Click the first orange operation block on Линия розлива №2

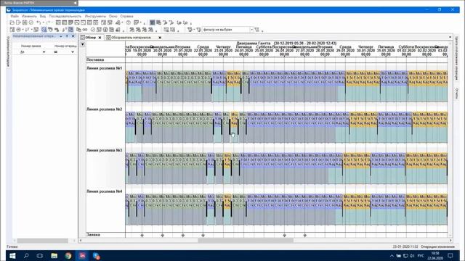coord(234,120)
